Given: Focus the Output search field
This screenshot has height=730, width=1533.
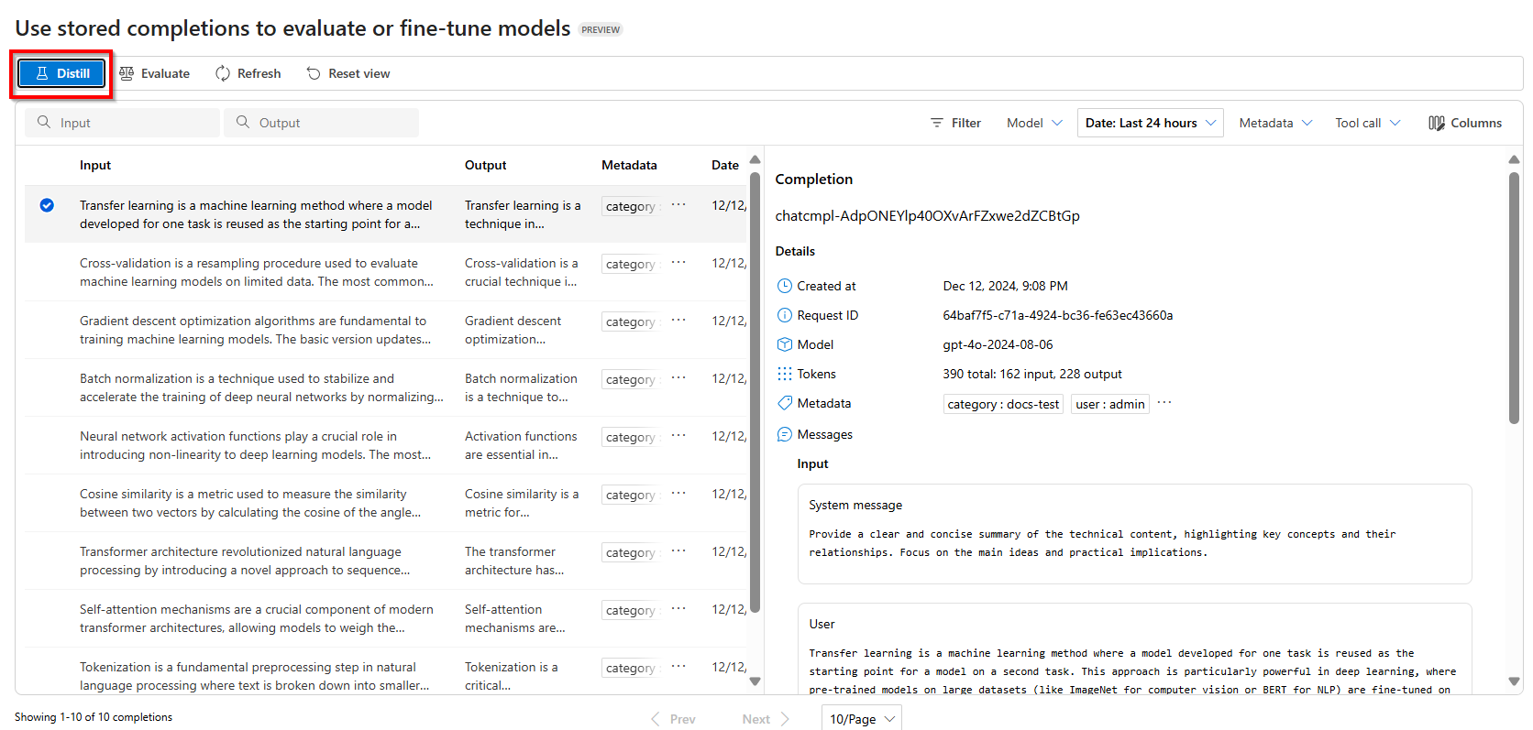Looking at the screenshot, I should [322, 123].
